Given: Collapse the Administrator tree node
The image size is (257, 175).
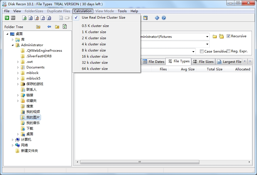Looking at the screenshot, I should coord(13,45).
